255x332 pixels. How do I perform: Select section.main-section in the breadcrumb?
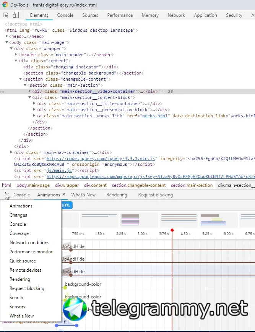[192, 185]
